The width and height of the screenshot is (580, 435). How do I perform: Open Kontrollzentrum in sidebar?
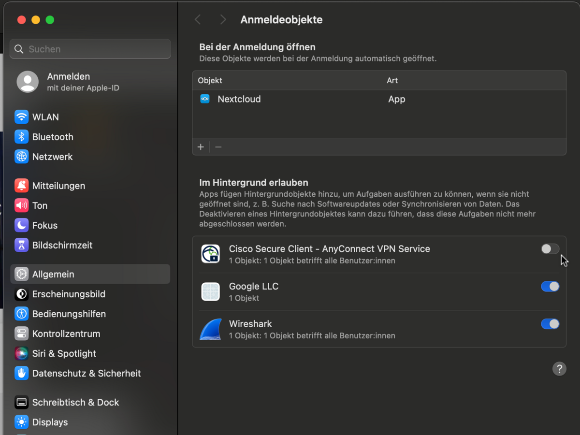coord(66,333)
